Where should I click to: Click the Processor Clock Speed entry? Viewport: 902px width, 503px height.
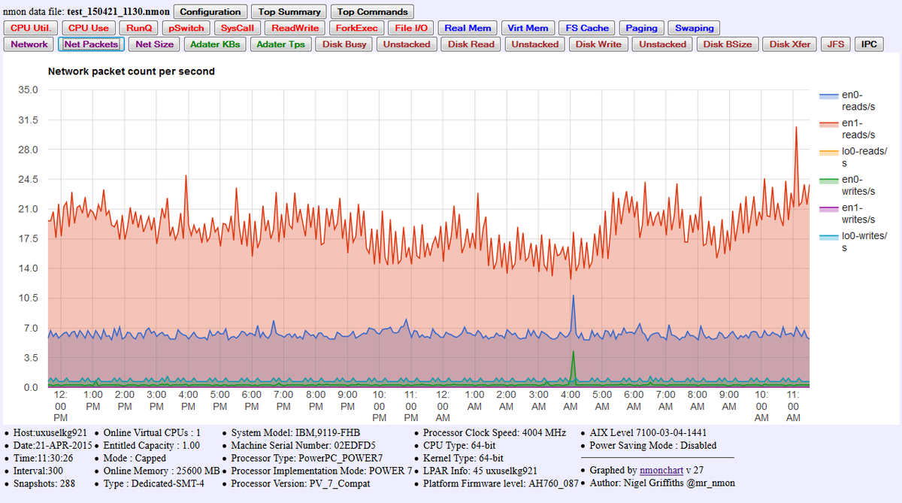click(x=495, y=433)
